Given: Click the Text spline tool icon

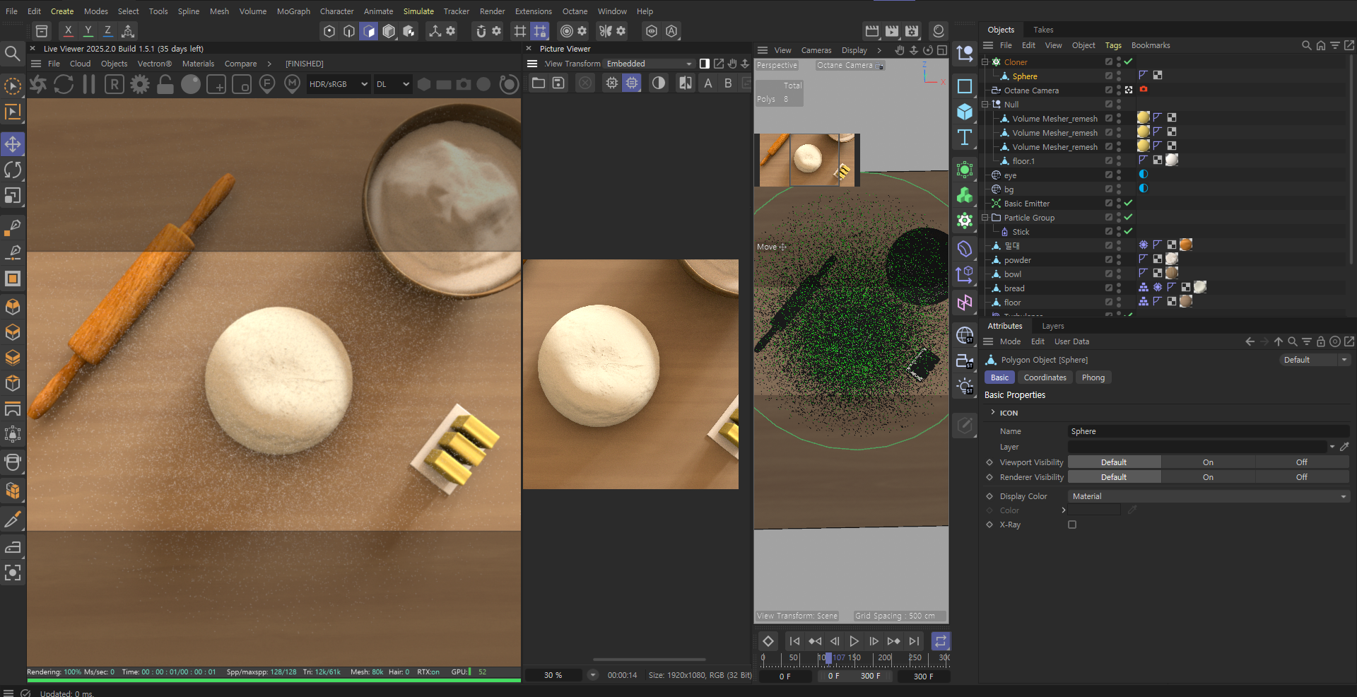Looking at the screenshot, I should pos(965,137).
